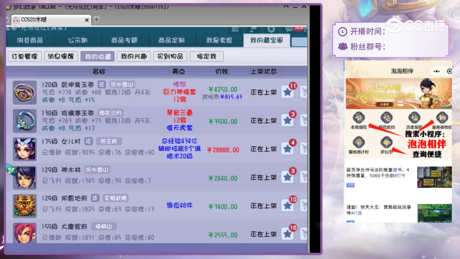Screen dimensions: 460x259
Task: Switch to 我是卖家 tab
Action: pyautogui.click(x=219, y=40)
